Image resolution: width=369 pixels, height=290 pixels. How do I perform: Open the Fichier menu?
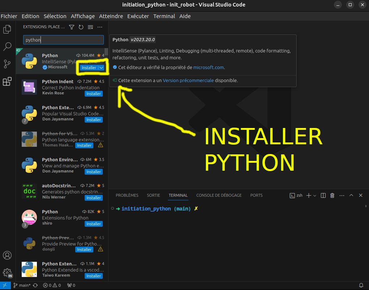[x=9, y=16]
